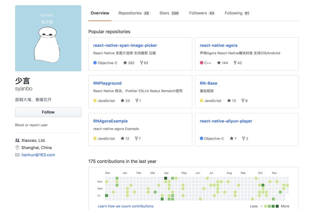The width and height of the screenshot is (331, 210).
Task: Open the Stars tab
Action: 169,13
